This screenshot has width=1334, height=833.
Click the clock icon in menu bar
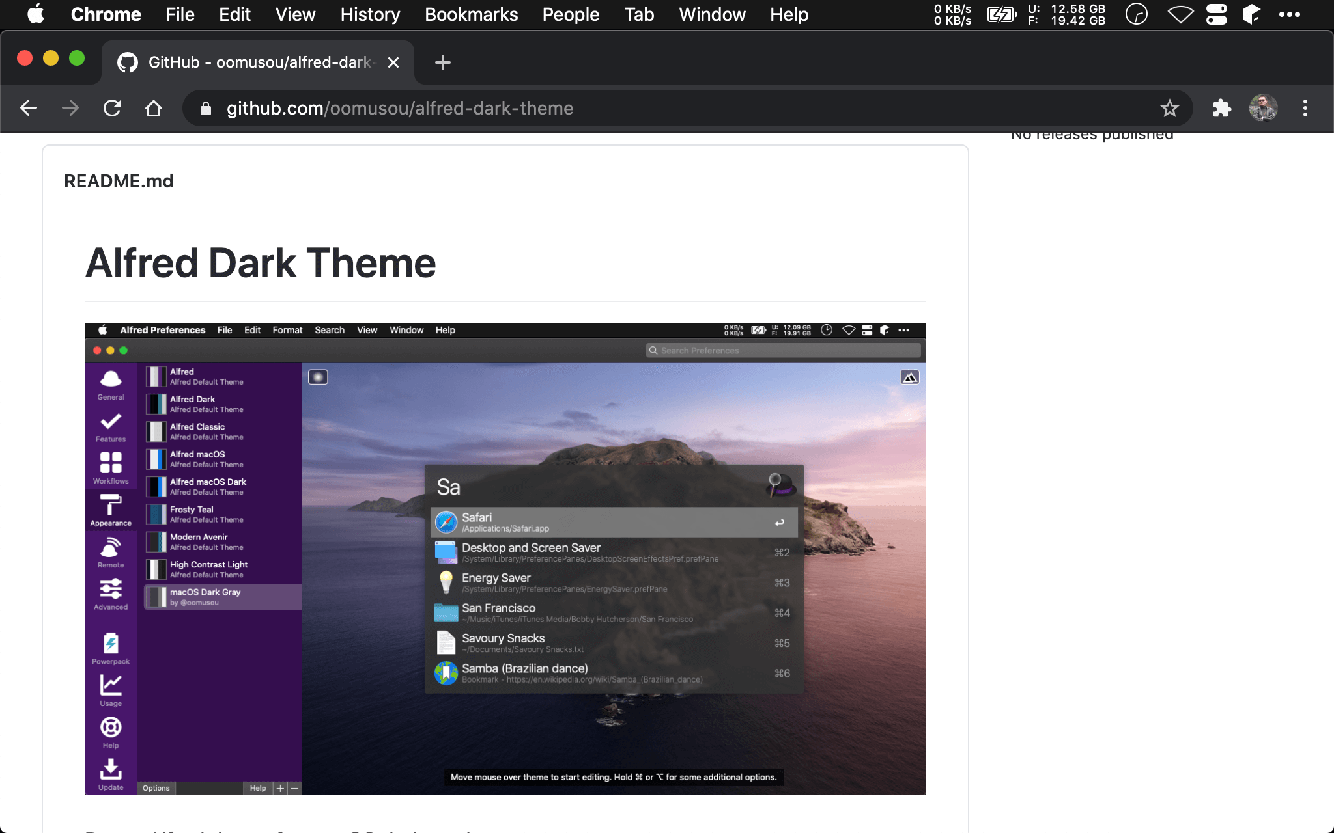tap(1137, 14)
